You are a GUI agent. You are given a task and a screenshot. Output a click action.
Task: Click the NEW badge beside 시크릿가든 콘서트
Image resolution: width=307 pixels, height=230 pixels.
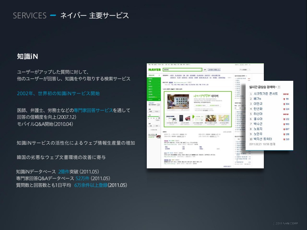pos(286,94)
